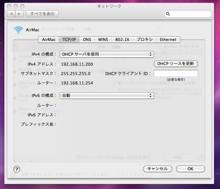Open the WINS tab
The height and width of the screenshot is (189, 220).
click(103, 39)
